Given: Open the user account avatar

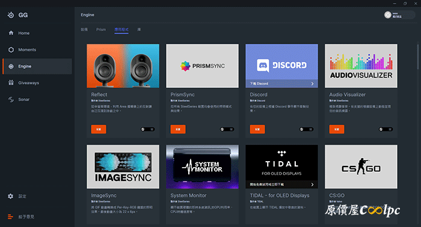Looking at the screenshot, I should (x=388, y=15).
